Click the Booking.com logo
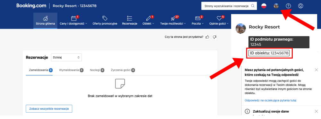Viewport: 321px width, 119px height. [x=31, y=6]
